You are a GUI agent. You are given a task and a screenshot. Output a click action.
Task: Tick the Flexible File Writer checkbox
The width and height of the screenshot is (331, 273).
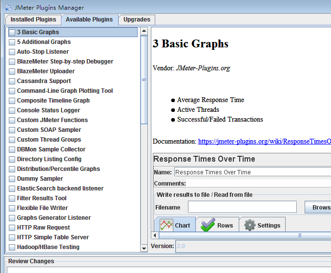(x=12, y=208)
